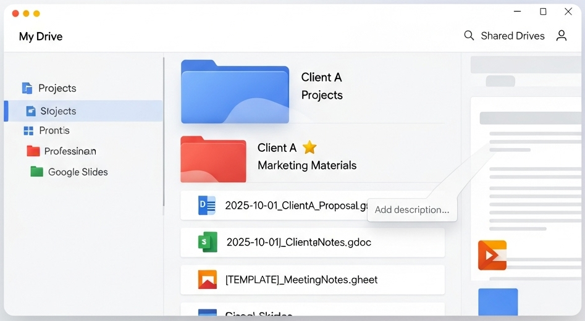
Task: Open the red Marketing Materials folder icon
Action: pos(213,159)
